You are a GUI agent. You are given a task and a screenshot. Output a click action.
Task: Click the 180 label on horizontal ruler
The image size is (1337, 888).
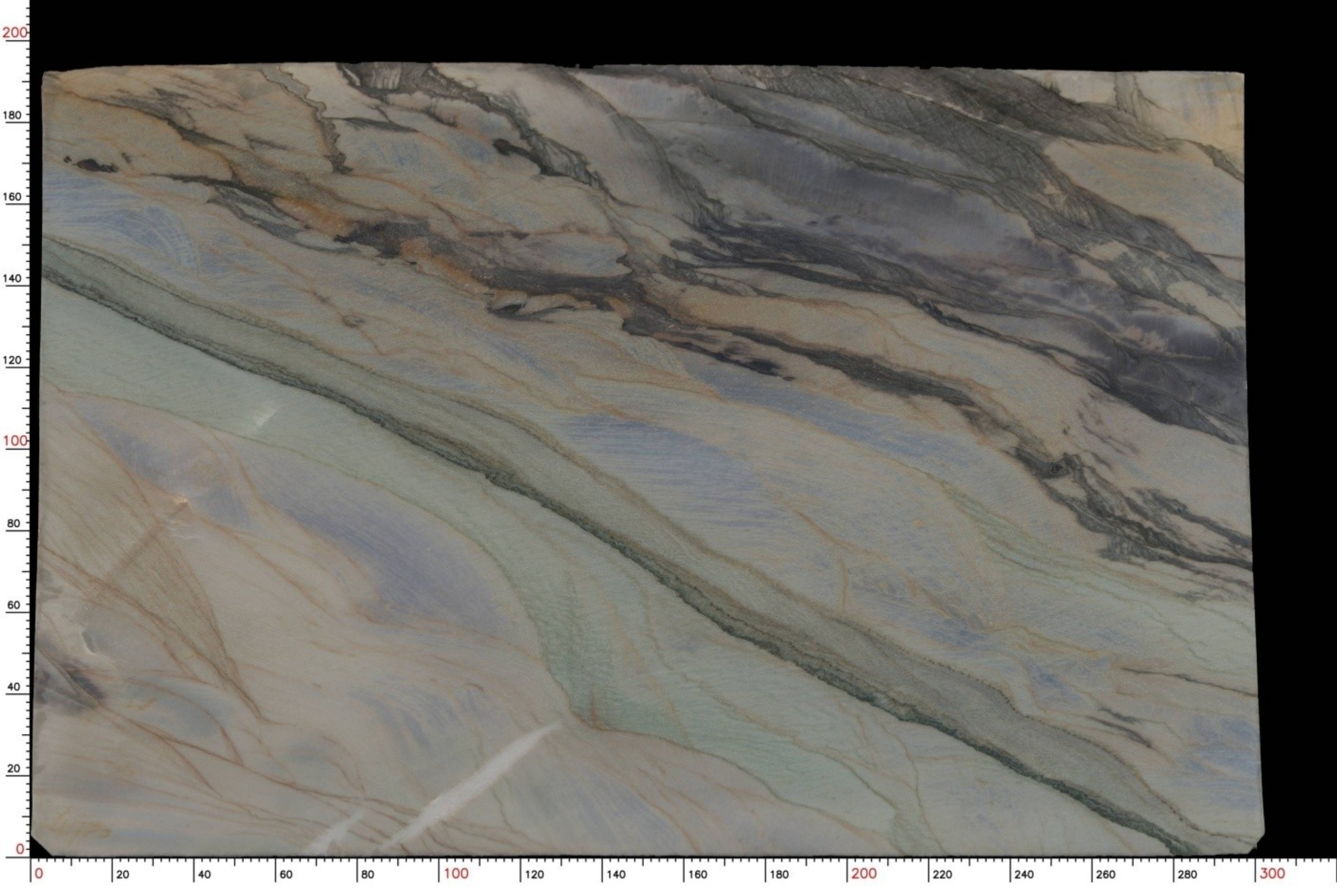(x=779, y=874)
